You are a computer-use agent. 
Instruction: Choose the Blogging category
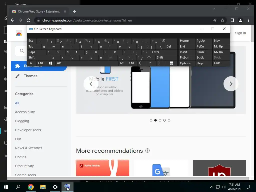pyautogui.click(x=22, y=121)
